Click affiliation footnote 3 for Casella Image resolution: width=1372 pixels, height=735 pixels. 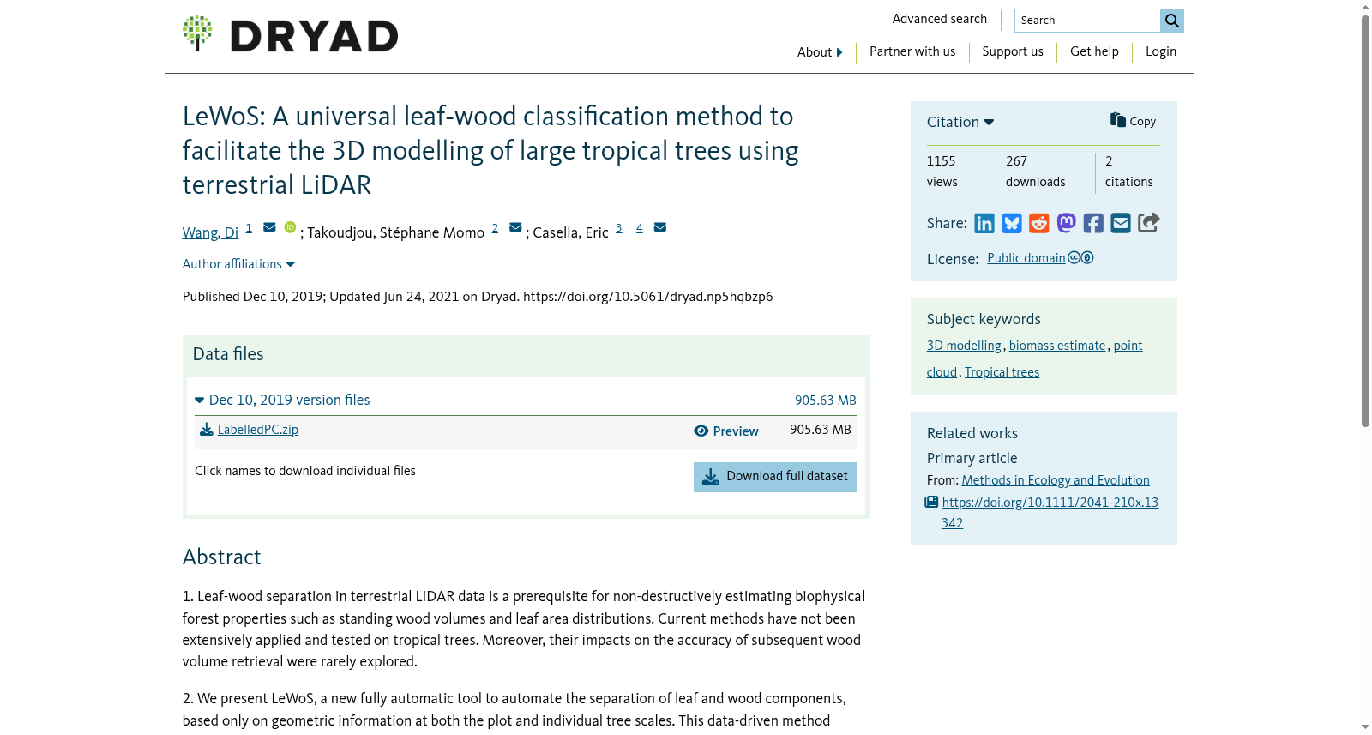tap(619, 228)
